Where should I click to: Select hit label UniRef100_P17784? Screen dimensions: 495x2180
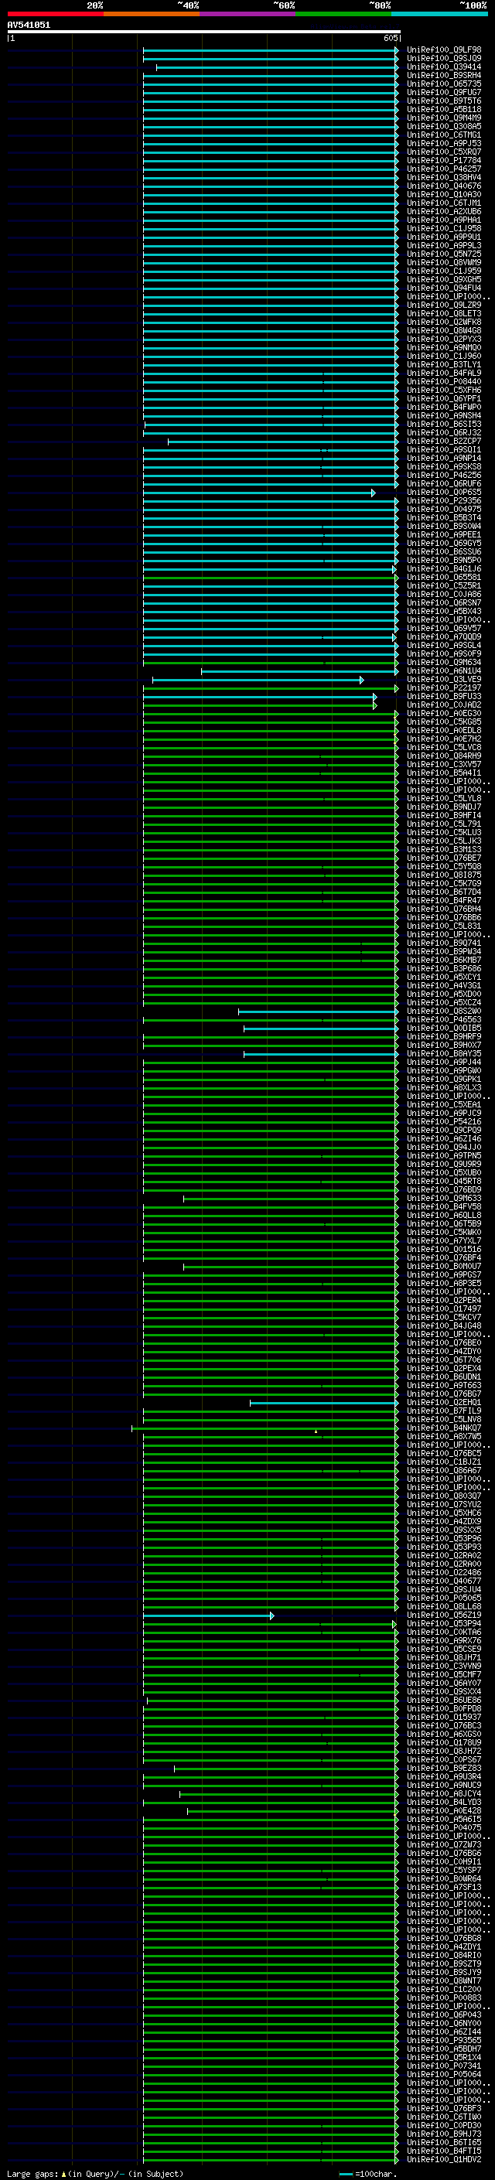pyautogui.click(x=443, y=160)
